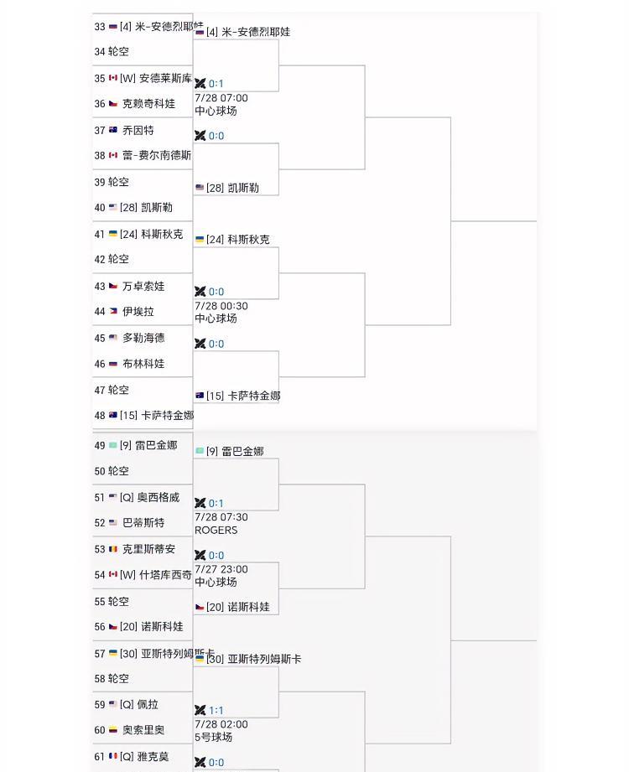Click the Australian flag next to 乔因特
Viewport: 629px width, 772px height.
click(113, 131)
